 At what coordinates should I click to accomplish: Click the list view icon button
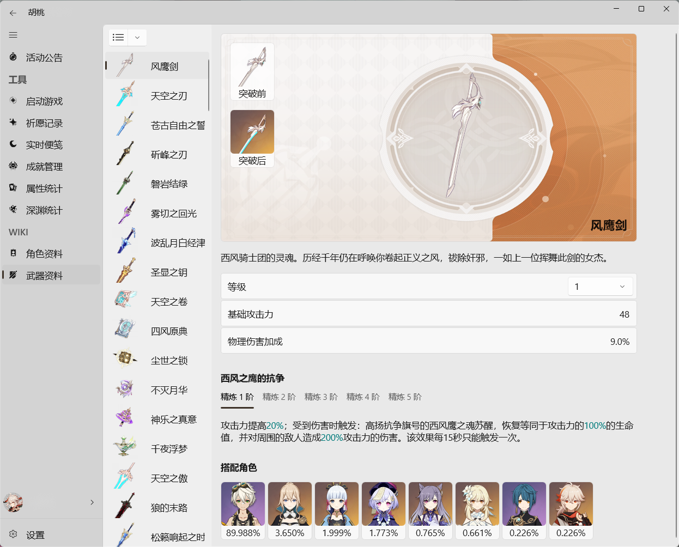click(118, 38)
